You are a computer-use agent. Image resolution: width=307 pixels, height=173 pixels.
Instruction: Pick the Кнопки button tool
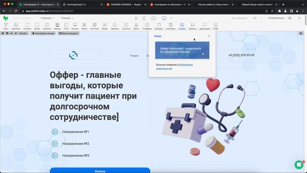tap(75, 26)
